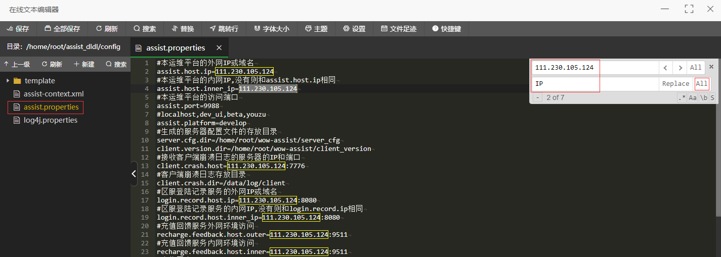Open log4j.properties in the file tree
The width and height of the screenshot is (721, 257).
coord(50,120)
